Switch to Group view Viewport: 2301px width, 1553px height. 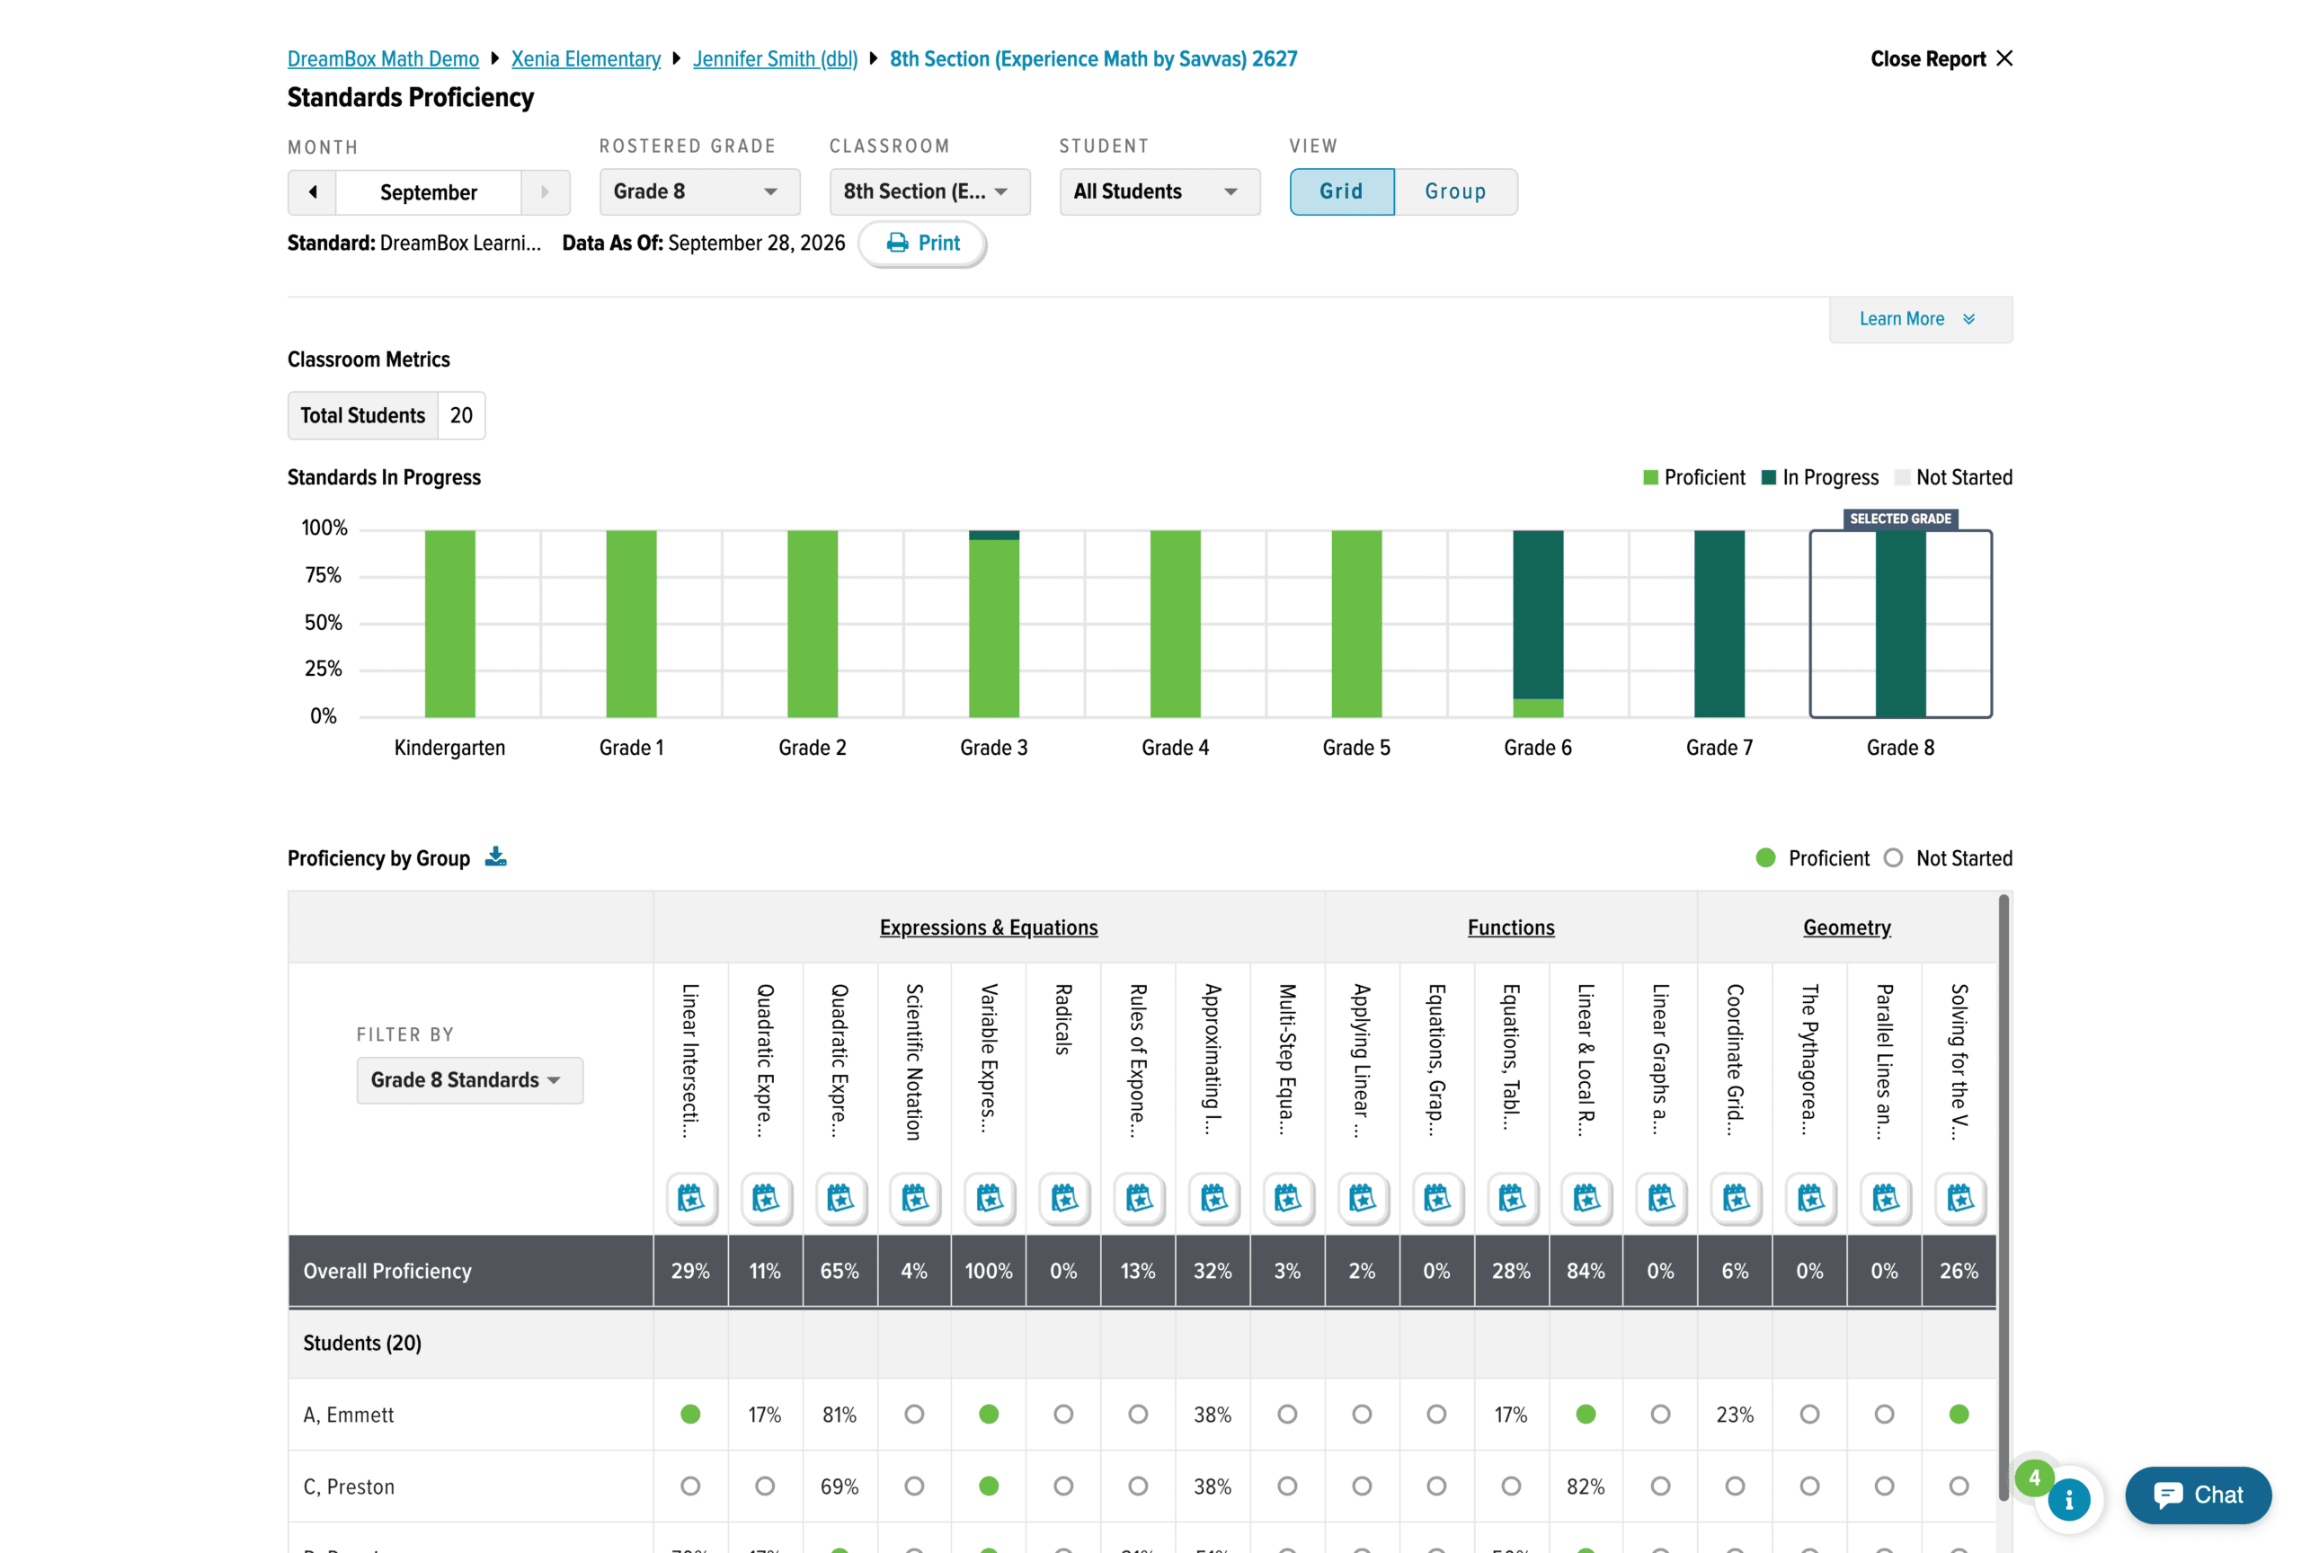(1455, 192)
